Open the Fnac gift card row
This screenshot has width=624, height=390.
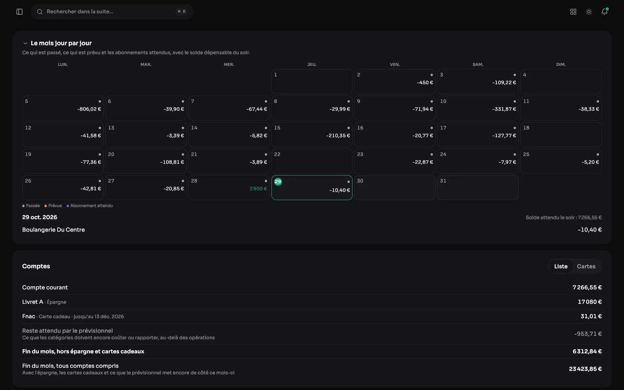(312, 316)
